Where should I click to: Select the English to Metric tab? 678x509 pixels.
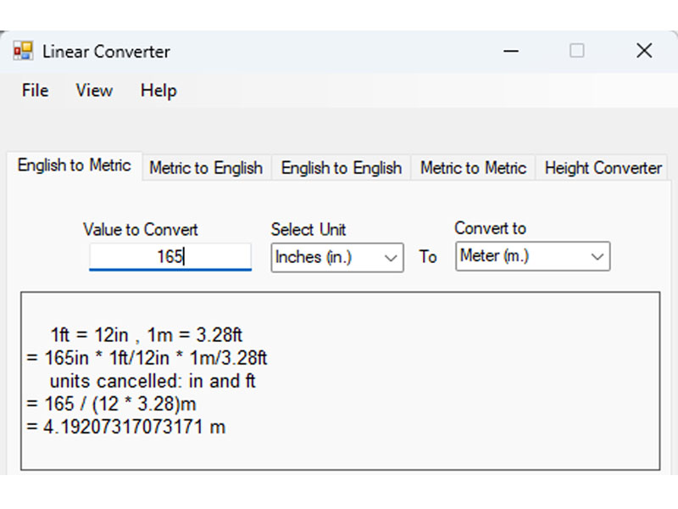(x=74, y=165)
